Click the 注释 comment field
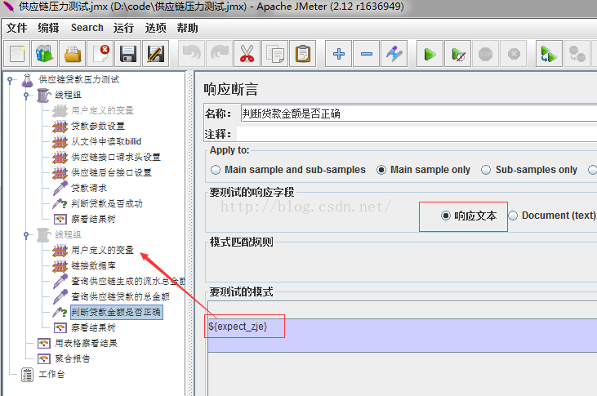 [x=417, y=134]
